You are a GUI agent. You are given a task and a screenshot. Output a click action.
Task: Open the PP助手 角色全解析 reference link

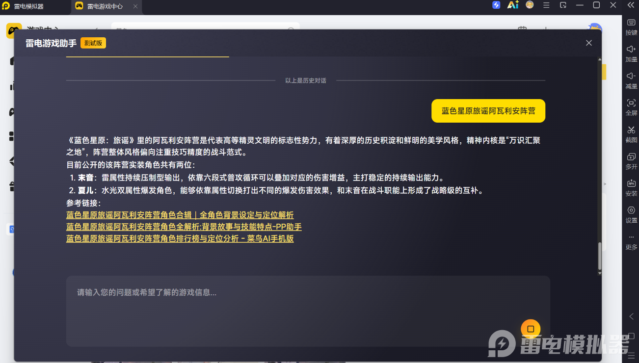tap(184, 227)
